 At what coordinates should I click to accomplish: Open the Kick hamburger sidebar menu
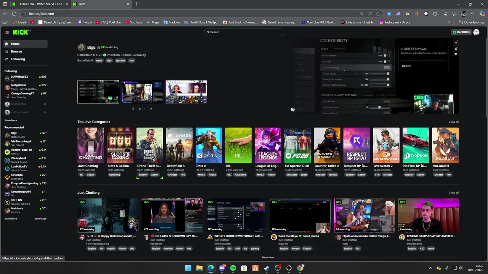7,32
